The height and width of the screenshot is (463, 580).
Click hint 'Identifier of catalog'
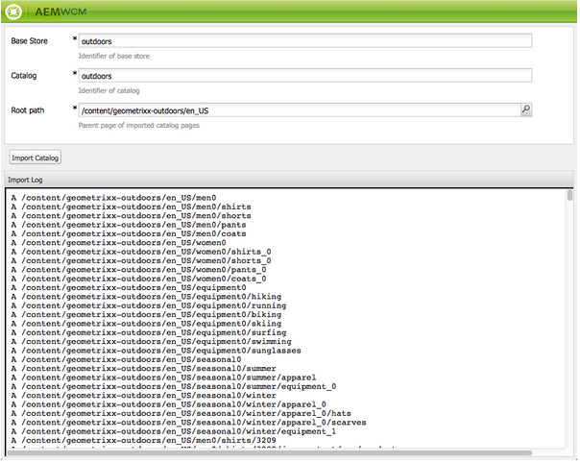[109, 90]
